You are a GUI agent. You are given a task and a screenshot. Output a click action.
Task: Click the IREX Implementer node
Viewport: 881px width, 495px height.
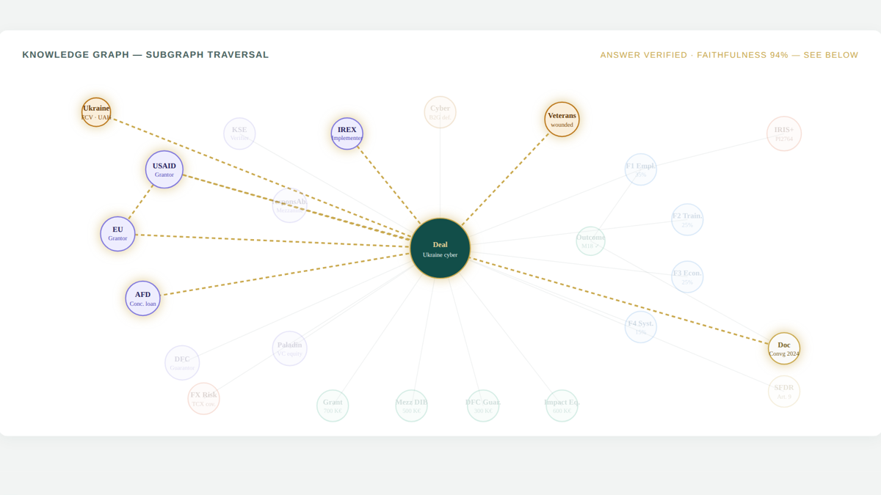[347, 133]
